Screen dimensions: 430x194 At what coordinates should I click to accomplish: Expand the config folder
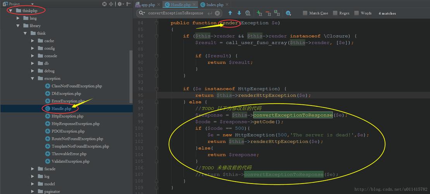point(33,48)
